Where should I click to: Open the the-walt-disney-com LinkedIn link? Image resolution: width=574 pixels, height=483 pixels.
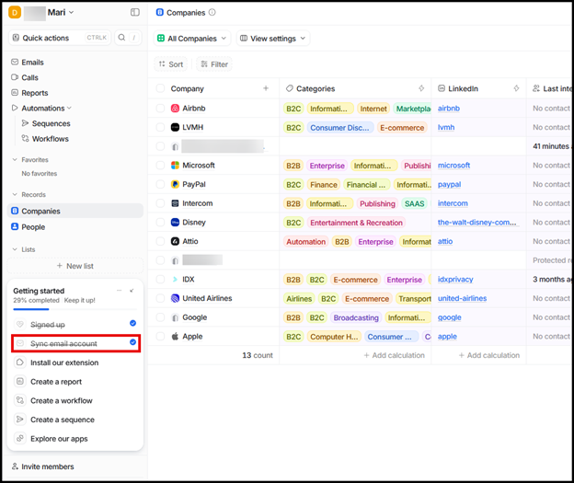tap(476, 223)
